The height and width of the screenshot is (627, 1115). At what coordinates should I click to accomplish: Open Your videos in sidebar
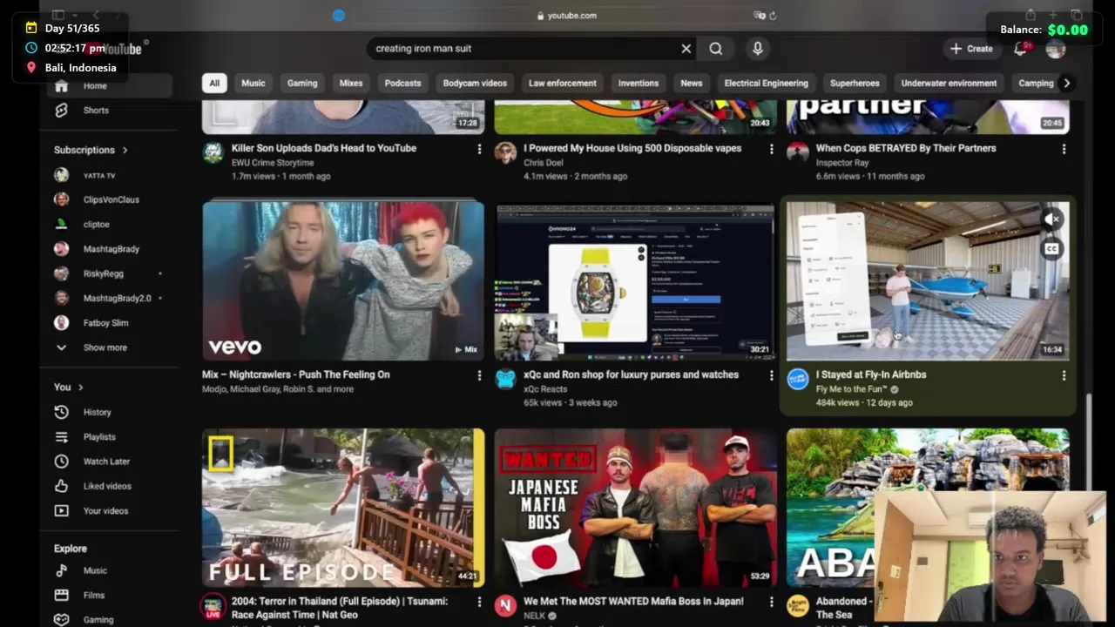pyautogui.click(x=106, y=511)
